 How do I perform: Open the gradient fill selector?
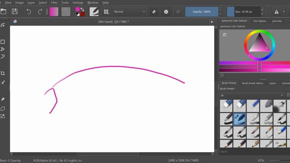coord(54,12)
